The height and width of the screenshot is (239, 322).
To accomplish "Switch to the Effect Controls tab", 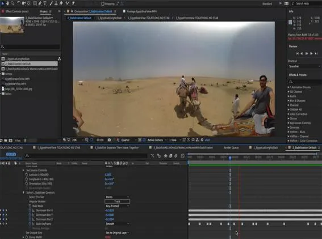I will [x=17, y=11].
